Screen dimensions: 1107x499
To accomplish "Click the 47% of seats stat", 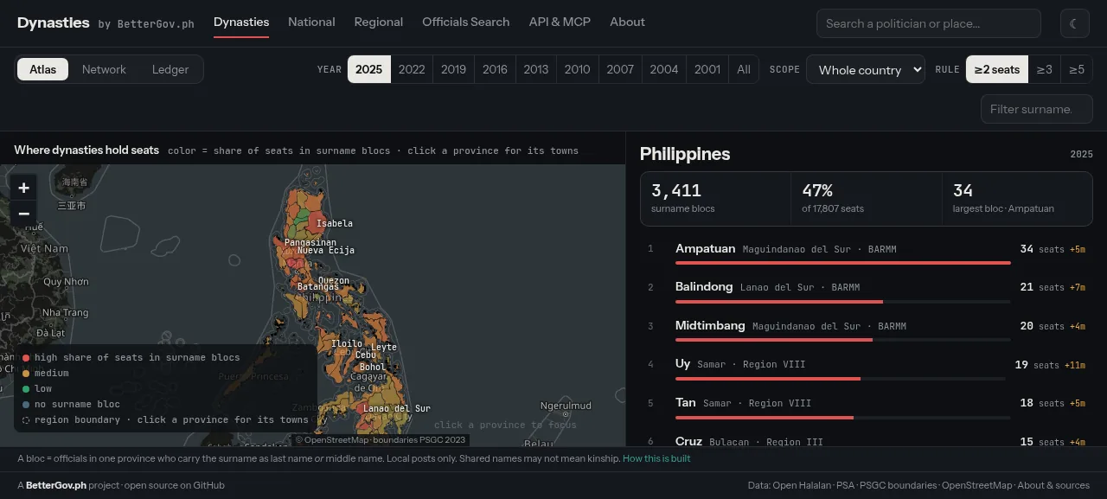I will (x=867, y=198).
